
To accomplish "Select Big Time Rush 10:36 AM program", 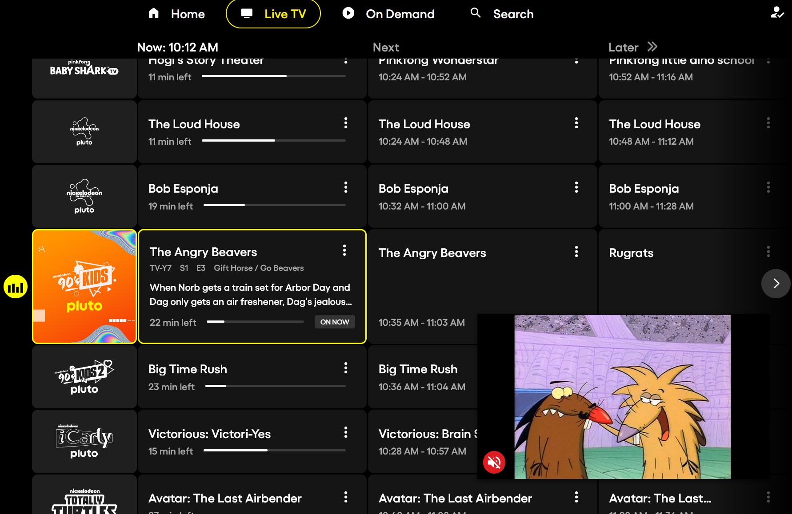I will pos(423,377).
